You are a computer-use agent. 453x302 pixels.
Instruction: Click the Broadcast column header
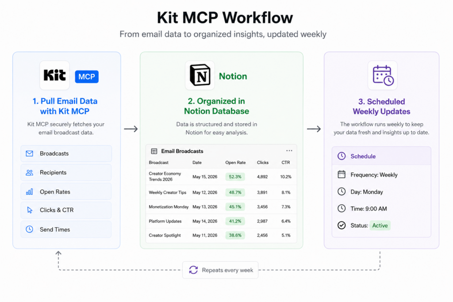pyautogui.click(x=159, y=163)
